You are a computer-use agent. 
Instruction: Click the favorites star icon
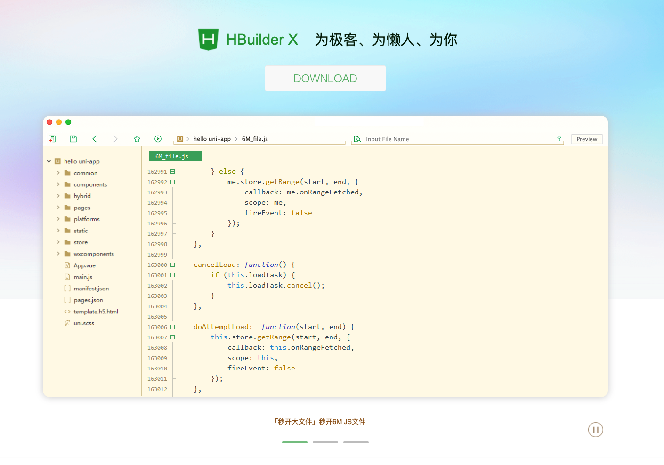pyautogui.click(x=137, y=138)
